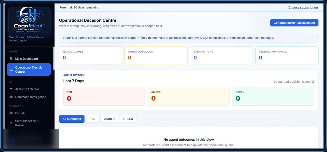327x152 pixels.
Task: Click the 'AGENT HISTORY' label
Action: 74,75
